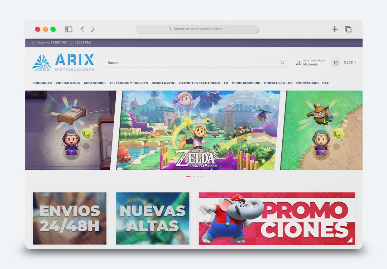The width and height of the screenshot is (387, 269).
Task: Click the magnifier search icon
Action: pyautogui.click(x=282, y=63)
